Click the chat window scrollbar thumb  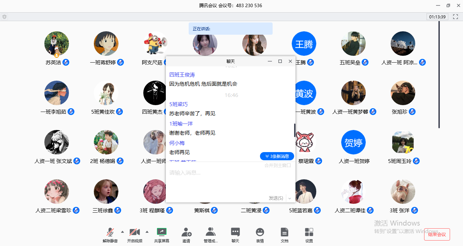coord(295,130)
